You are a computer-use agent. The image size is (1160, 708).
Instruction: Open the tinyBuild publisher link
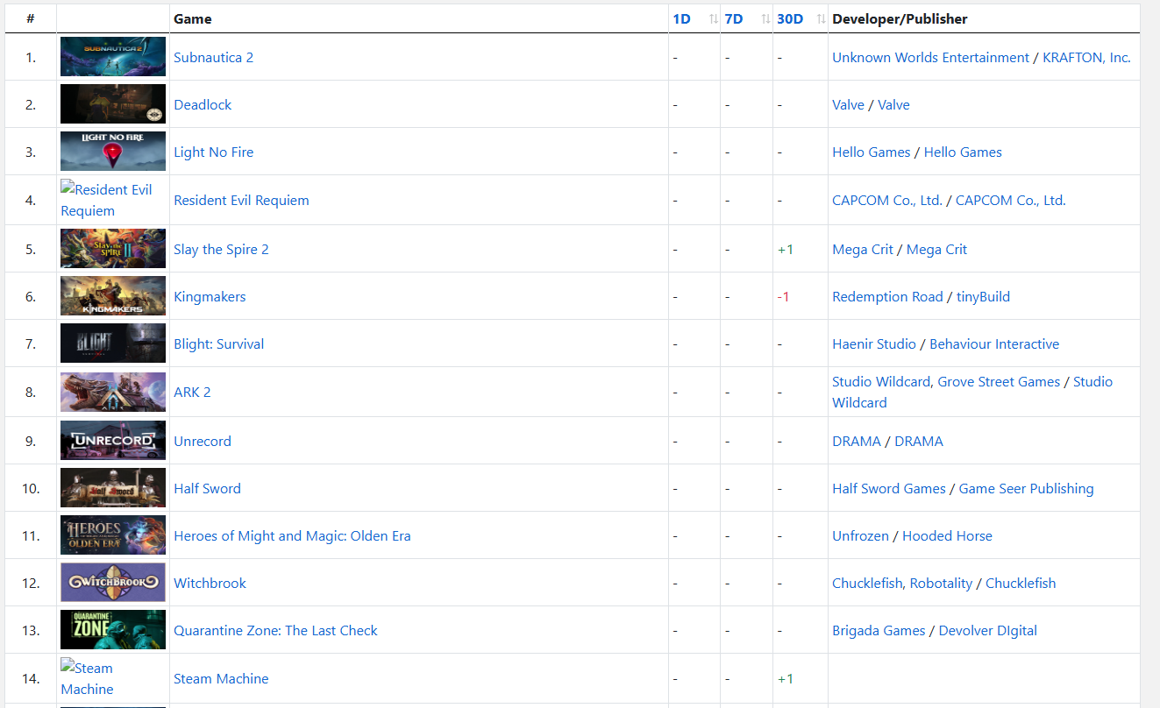click(x=983, y=297)
